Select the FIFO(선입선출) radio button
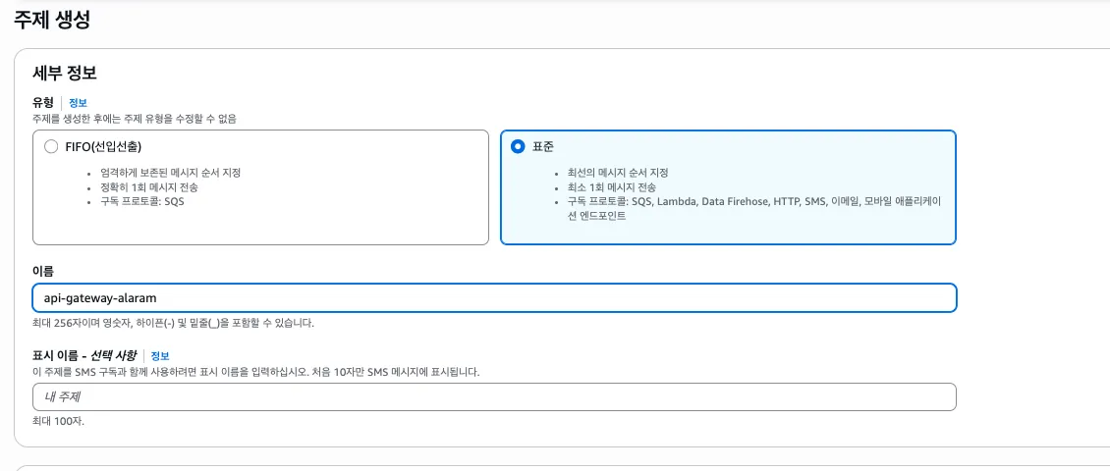The height and width of the screenshot is (471, 1110). [51, 146]
